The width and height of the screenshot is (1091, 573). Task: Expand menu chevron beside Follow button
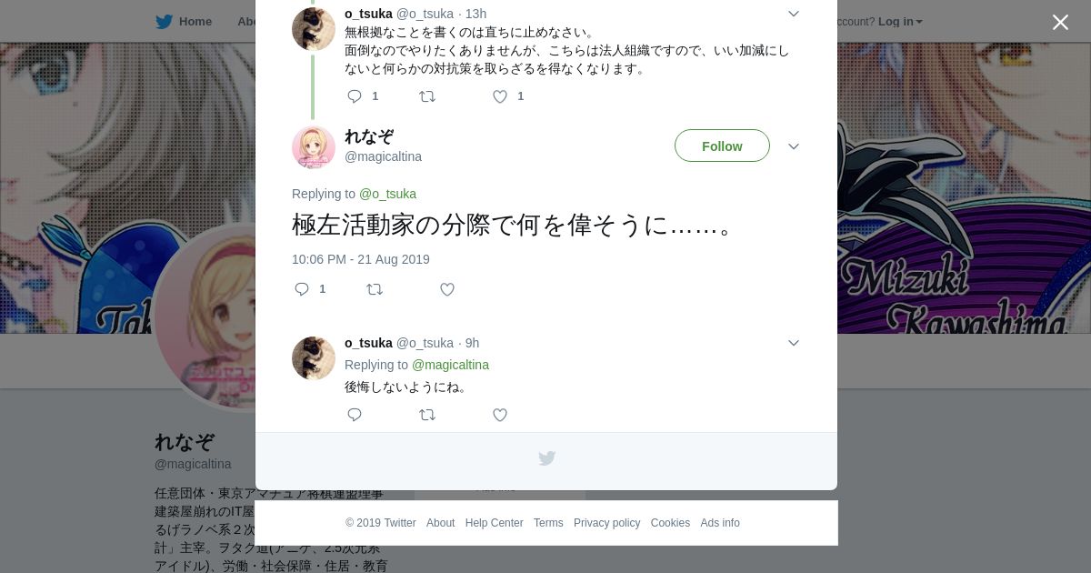(x=794, y=146)
